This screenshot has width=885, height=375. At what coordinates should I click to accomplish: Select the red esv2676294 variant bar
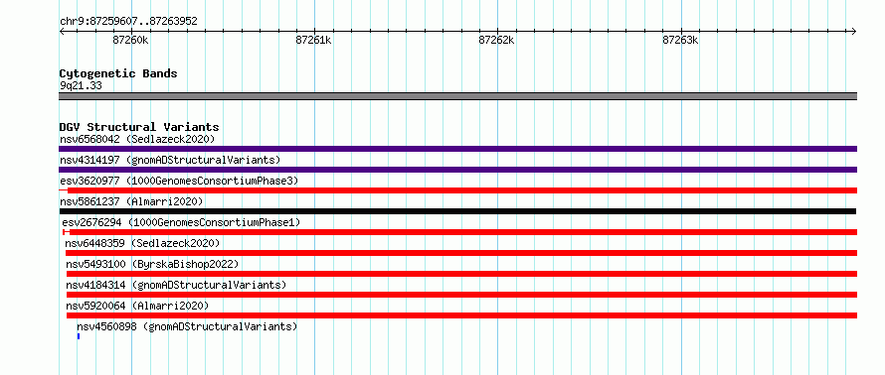coord(460,232)
